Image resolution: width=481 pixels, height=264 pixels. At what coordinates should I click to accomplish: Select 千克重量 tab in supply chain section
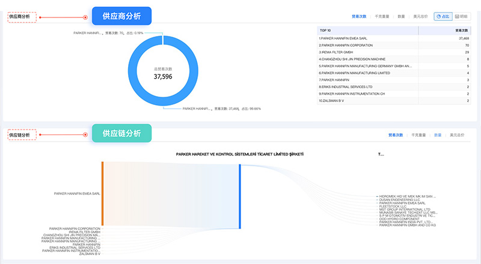(x=418, y=135)
